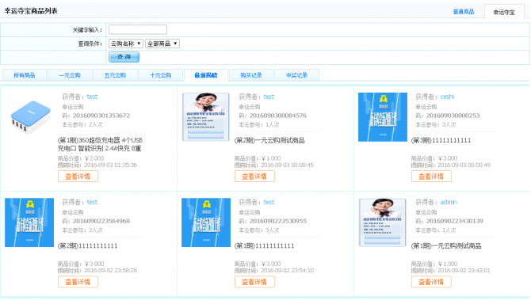Click title (第1期)一元云购测试商品
The height and width of the screenshot is (300, 531).
point(446,246)
